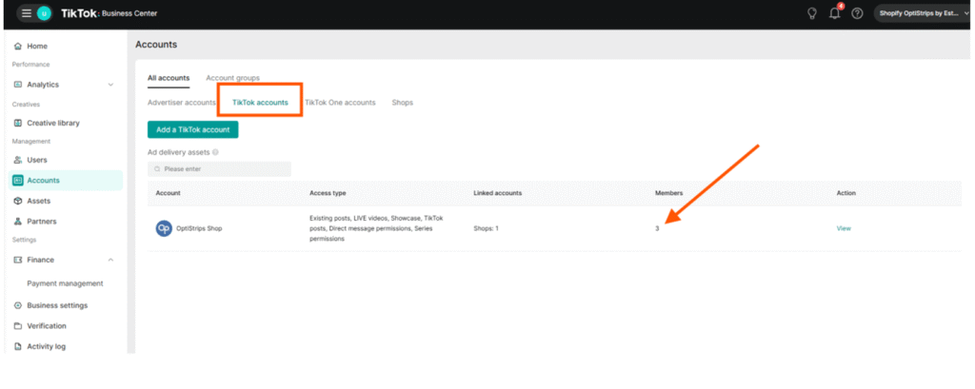Select the TikTok accounts tab

point(260,102)
